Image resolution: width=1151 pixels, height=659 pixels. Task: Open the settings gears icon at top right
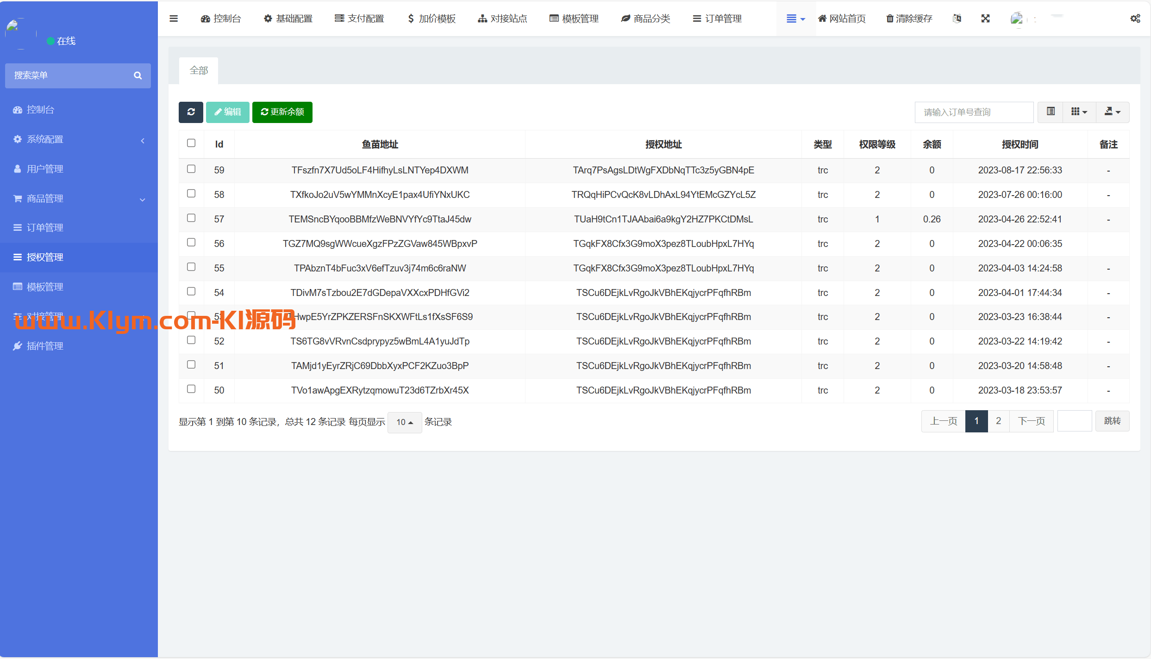pyautogui.click(x=1135, y=18)
